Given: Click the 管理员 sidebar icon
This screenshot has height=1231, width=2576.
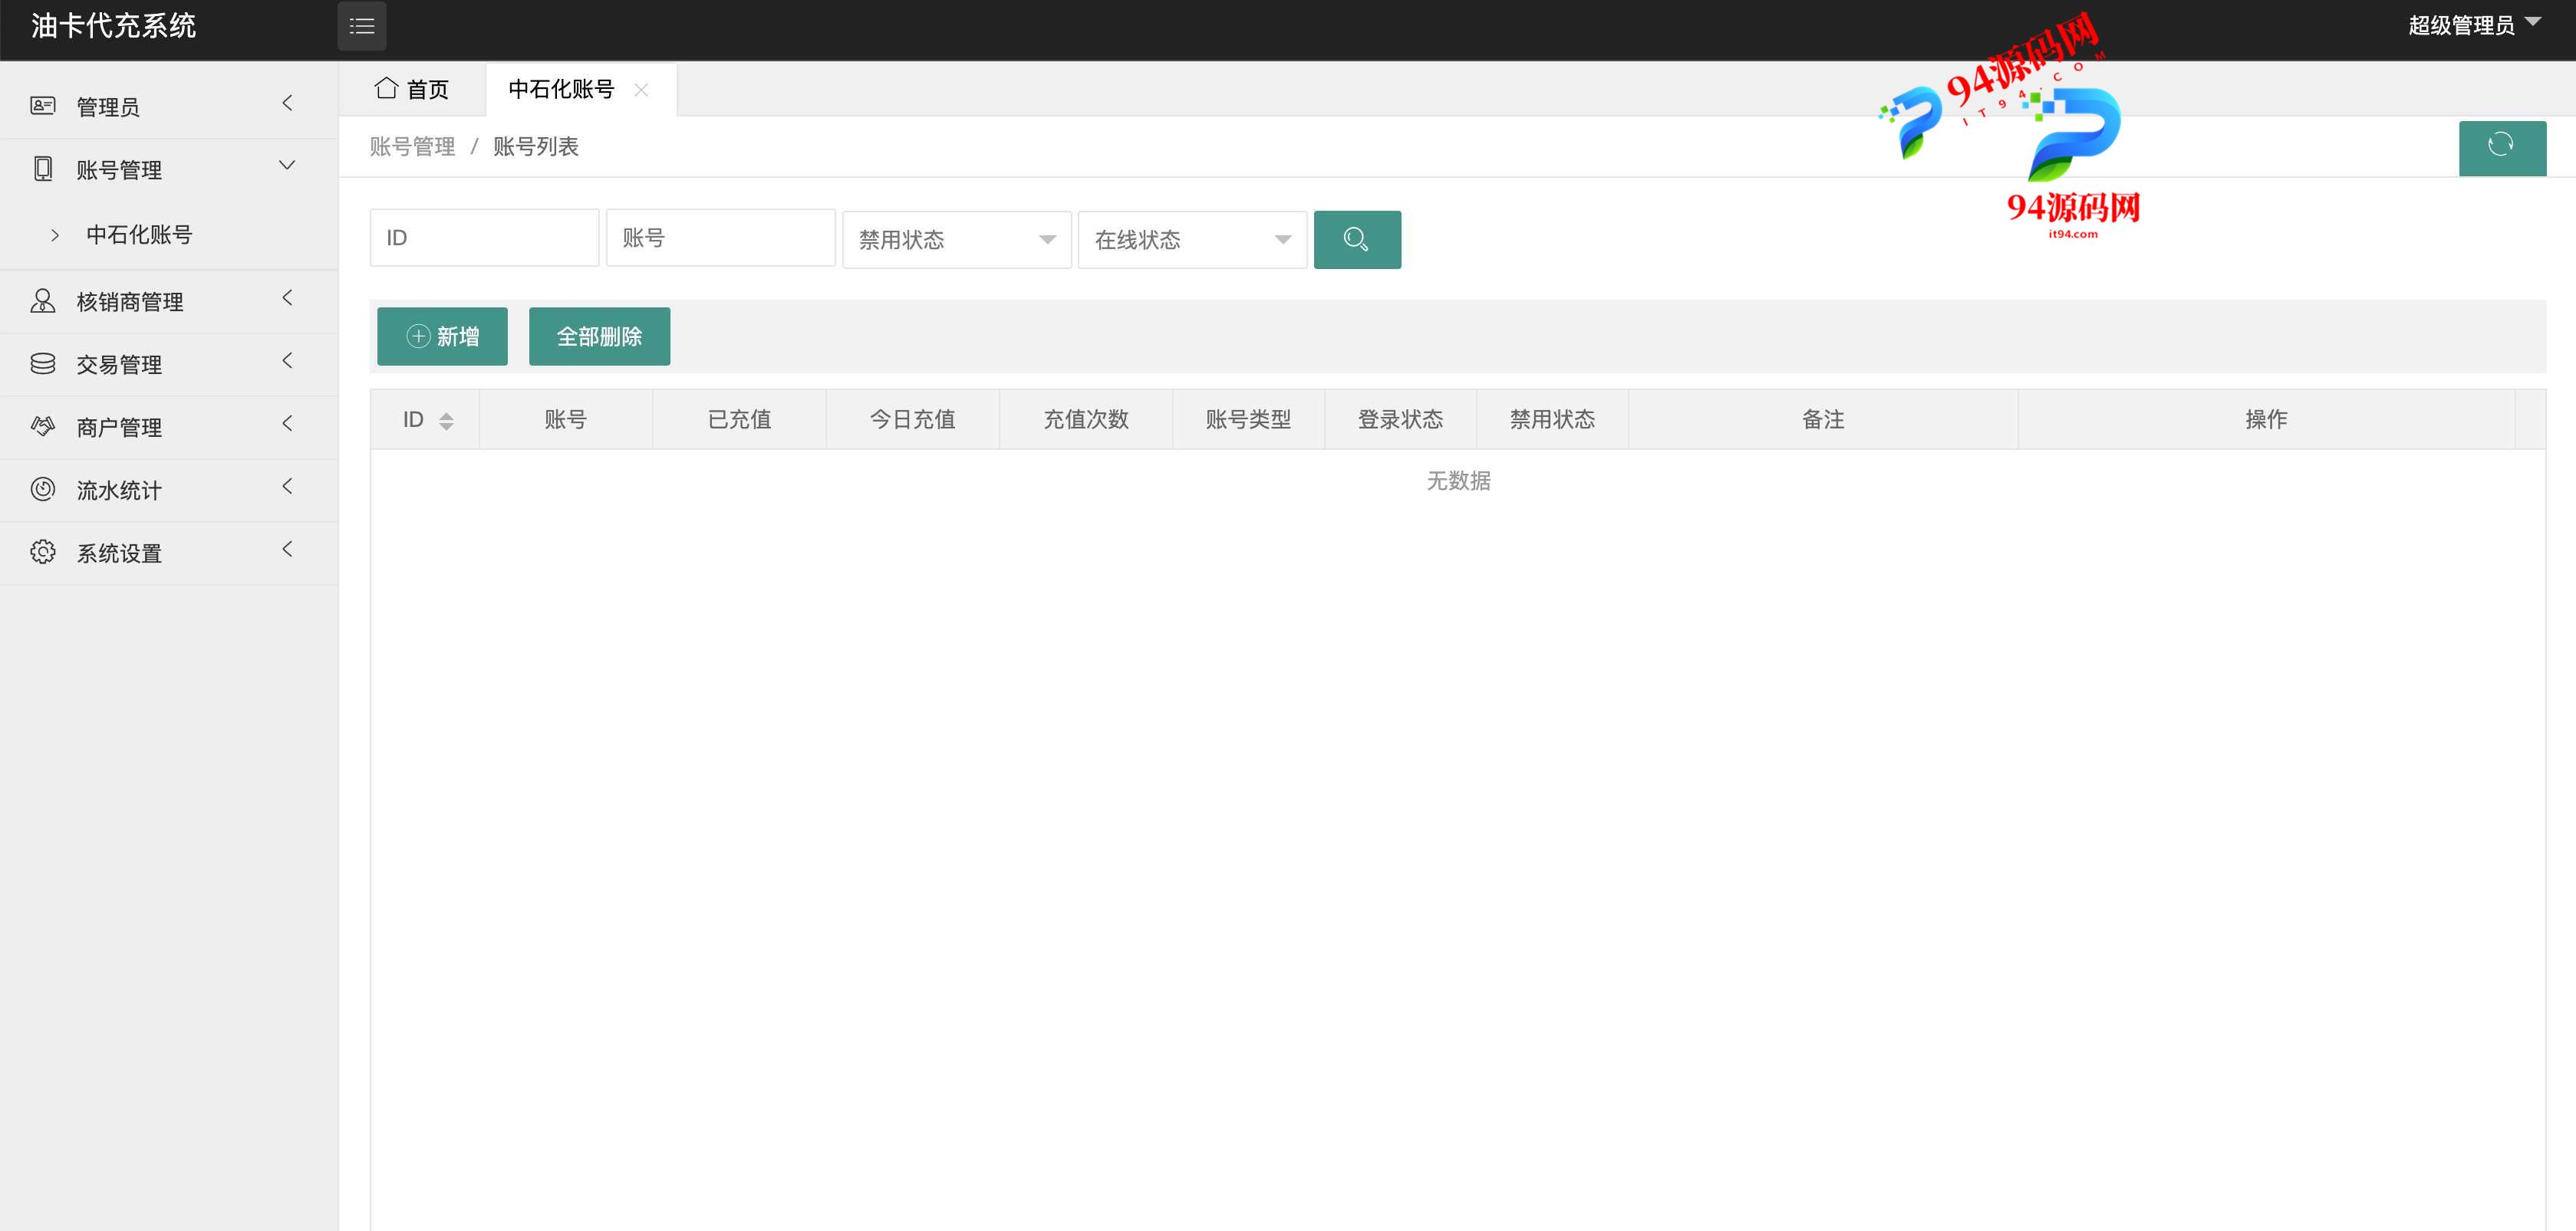Looking at the screenshot, I should click(x=43, y=107).
